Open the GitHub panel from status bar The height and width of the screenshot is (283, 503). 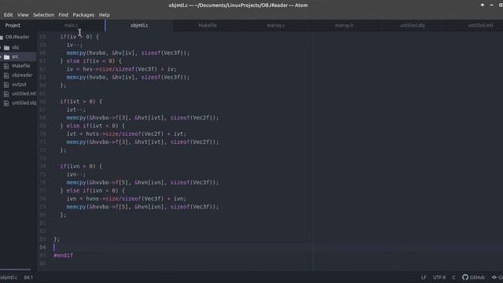click(473, 277)
